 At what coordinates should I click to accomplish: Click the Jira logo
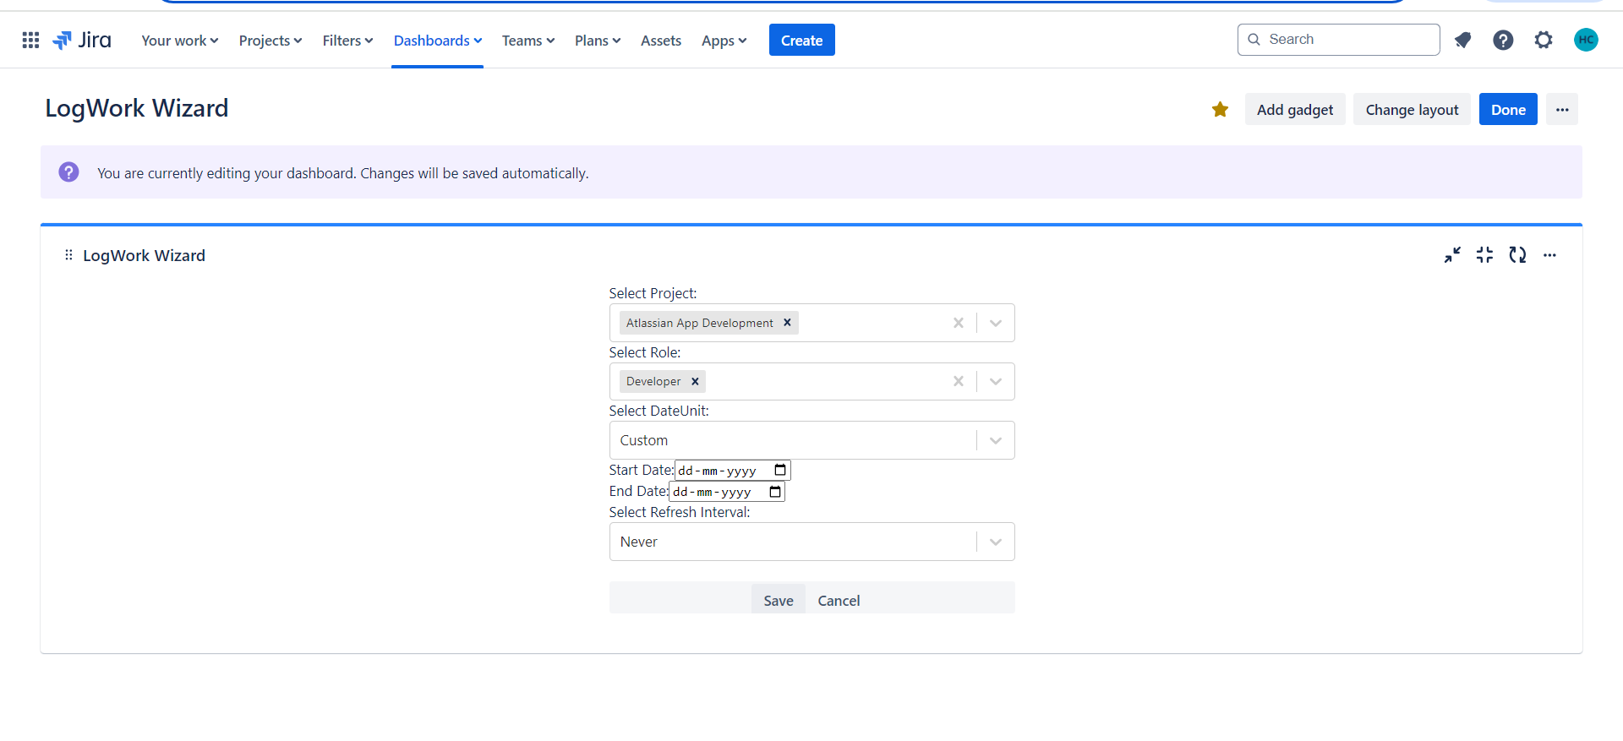(x=82, y=40)
